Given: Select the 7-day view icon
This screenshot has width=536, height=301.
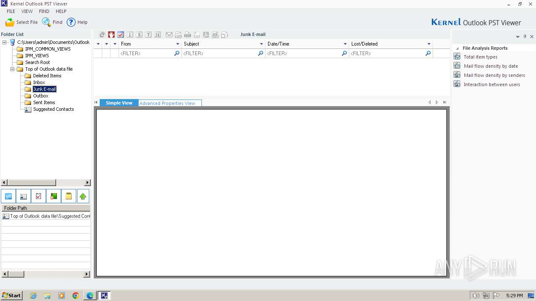Looking at the screenshot, I should click(x=148, y=35).
